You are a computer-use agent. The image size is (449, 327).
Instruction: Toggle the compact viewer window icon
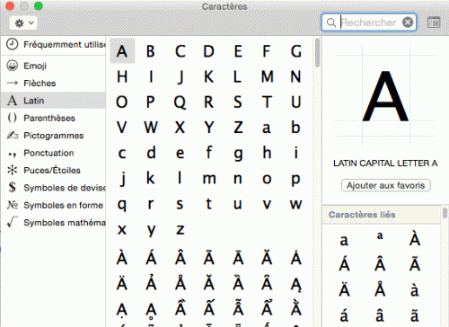tap(434, 22)
